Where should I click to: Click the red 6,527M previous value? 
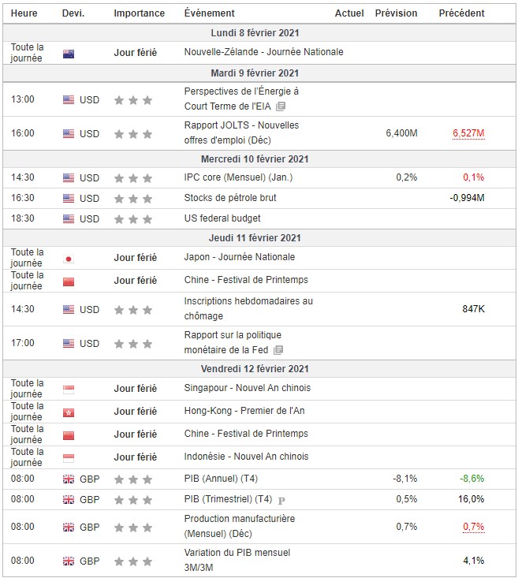coord(468,134)
